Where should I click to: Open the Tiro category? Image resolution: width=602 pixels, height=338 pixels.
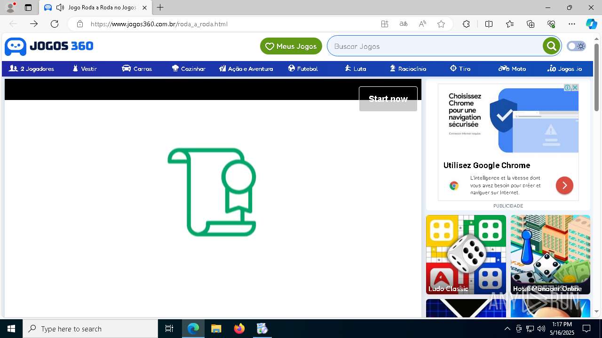click(460, 69)
